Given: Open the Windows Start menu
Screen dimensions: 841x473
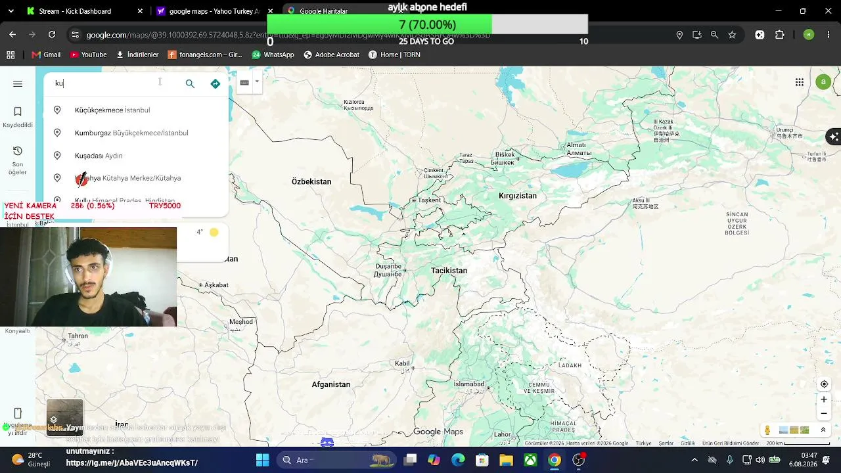Looking at the screenshot, I should 262,460.
